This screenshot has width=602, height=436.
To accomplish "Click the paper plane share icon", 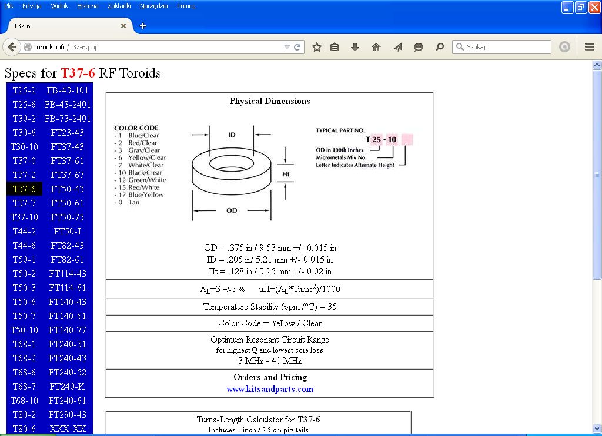I will 398,47.
